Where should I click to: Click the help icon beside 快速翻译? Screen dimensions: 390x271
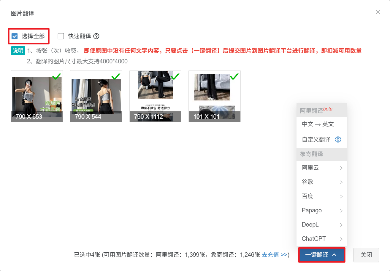[x=96, y=36]
